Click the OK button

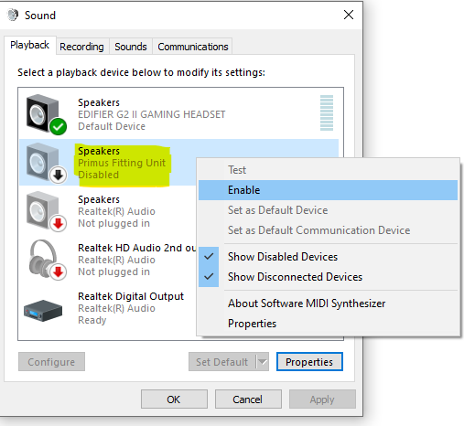pos(174,399)
